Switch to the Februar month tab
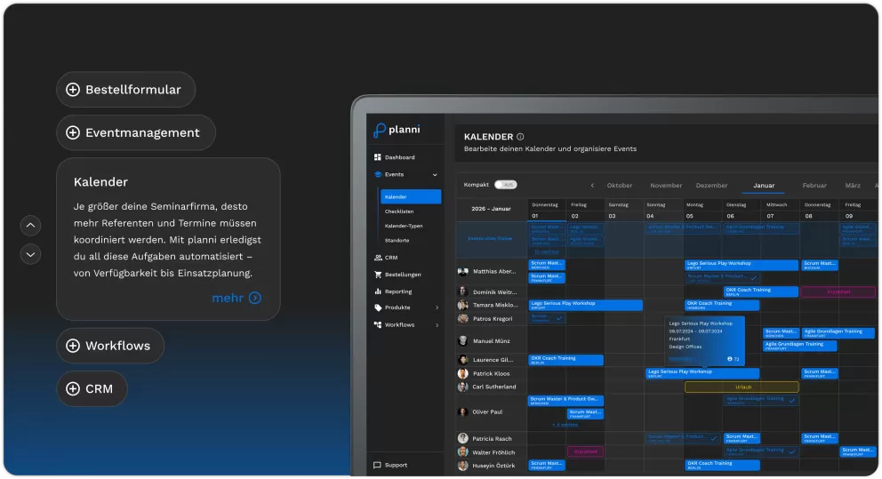 click(814, 186)
